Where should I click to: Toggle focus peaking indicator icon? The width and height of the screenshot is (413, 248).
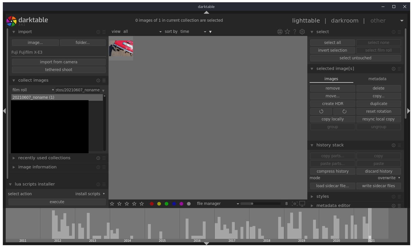294,203
